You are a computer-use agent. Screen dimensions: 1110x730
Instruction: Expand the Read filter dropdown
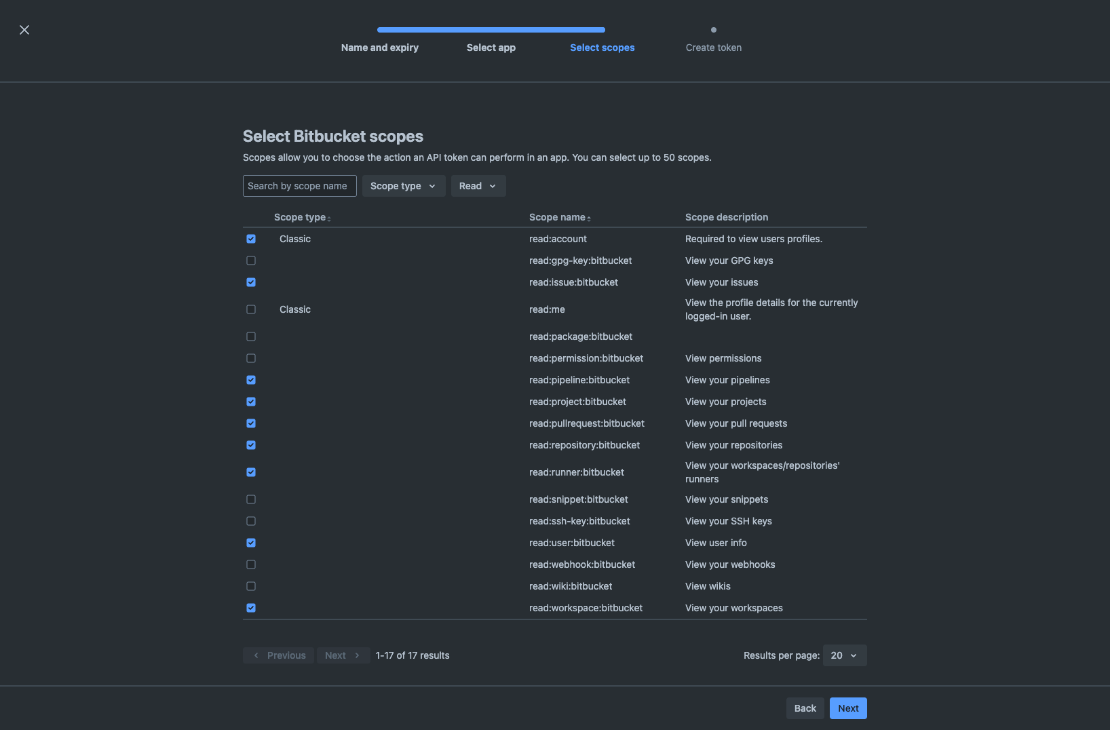click(x=478, y=186)
